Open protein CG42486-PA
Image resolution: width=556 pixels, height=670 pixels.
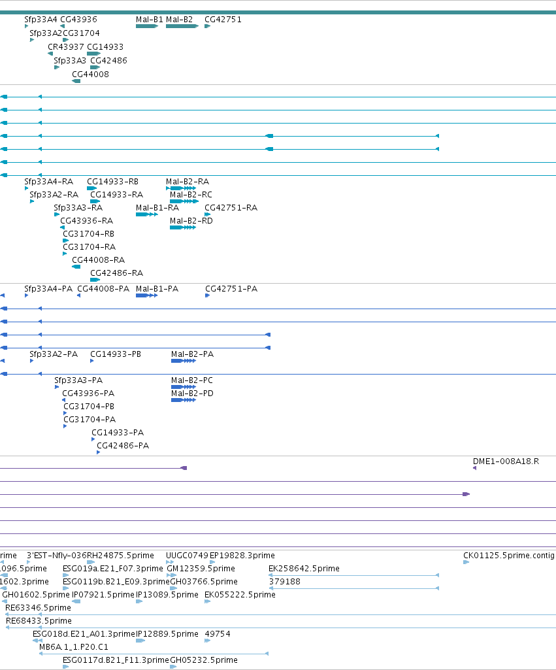pos(123,446)
